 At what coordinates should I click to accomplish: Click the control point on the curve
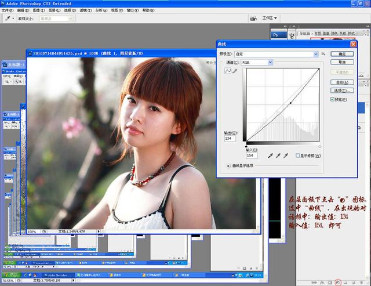tap(290, 103)
